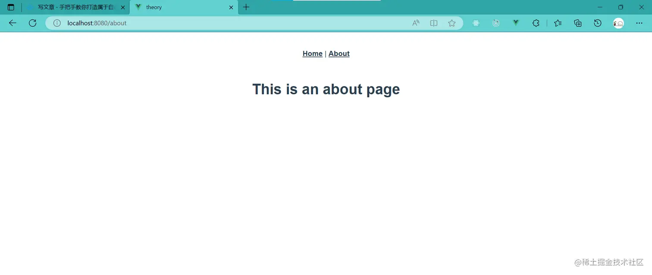This screenshot has width=652, height=275.
Task: View site information for localhost
Action: [x=56, y=23]
